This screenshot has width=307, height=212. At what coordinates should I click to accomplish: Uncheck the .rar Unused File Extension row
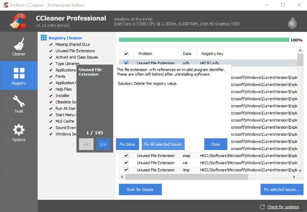pos(126,163)
